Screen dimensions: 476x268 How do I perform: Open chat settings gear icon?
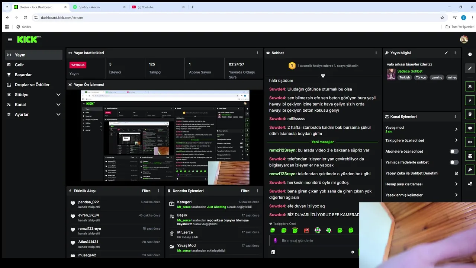[353, 252]
